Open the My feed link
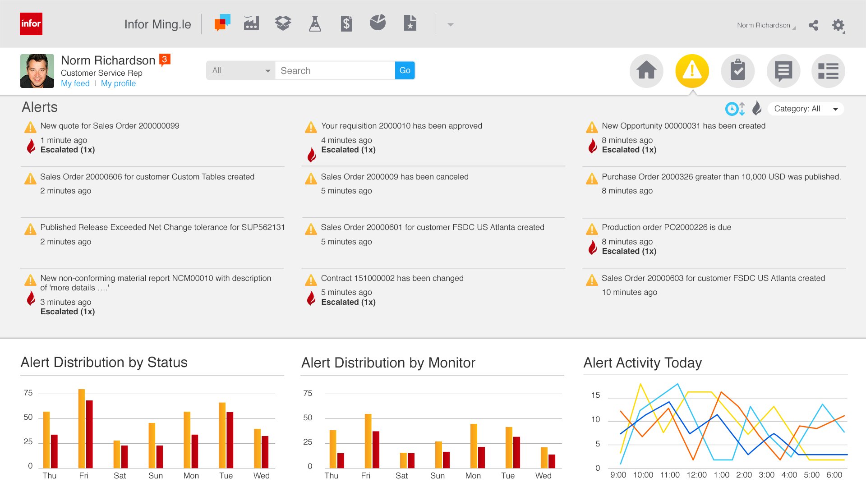This screenshot has height=487, width=866. coord(75,83)
